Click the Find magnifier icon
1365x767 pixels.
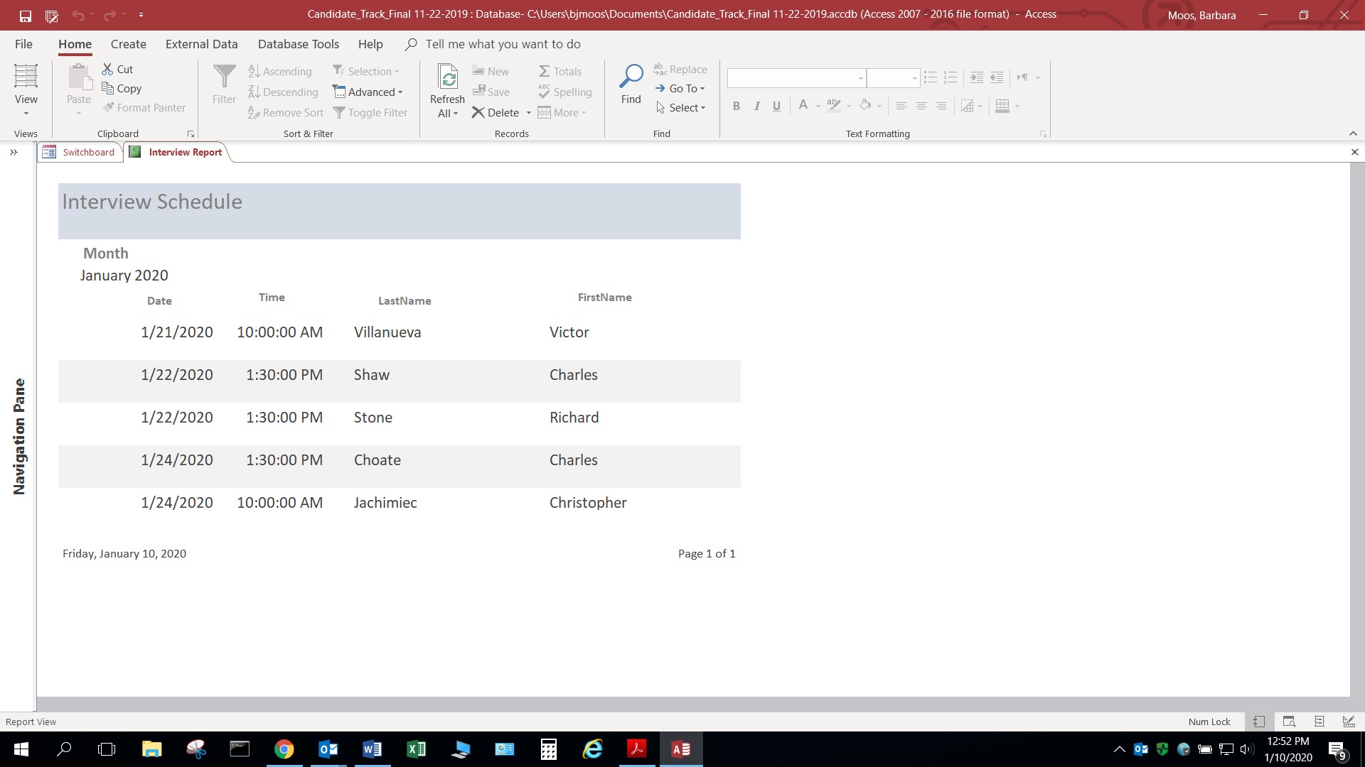click(x=631, y=77)
